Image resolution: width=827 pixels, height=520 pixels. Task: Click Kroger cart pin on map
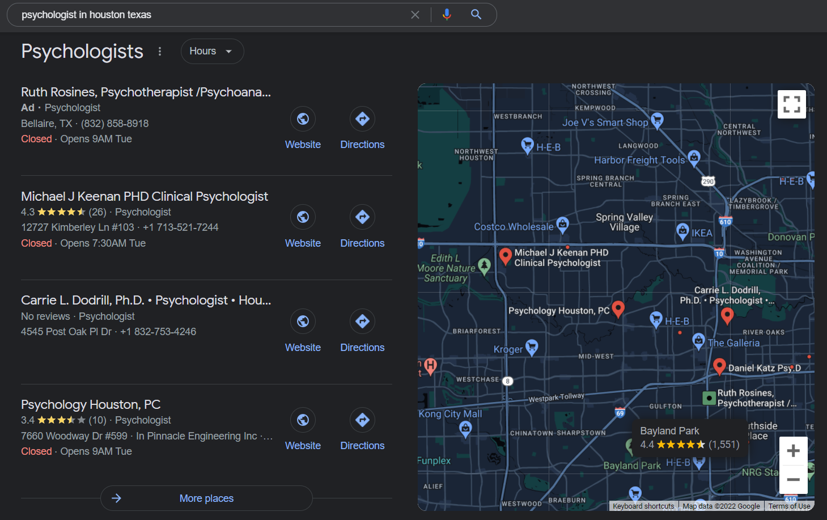(532, 347)
